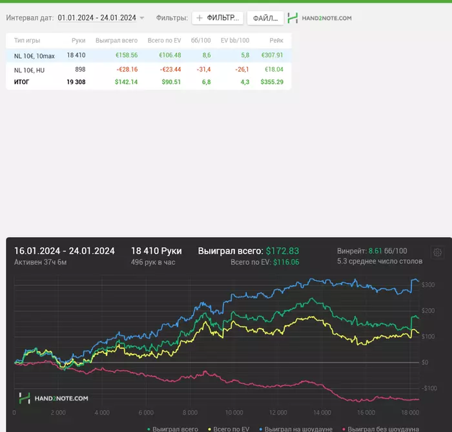Click the 'ФАЙЛ...' button
Screen dimensions: 452x432
click(265, 18)
